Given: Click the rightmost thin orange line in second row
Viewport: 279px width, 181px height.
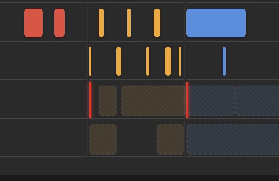Looking at the screenshot, I should [180, 61].
